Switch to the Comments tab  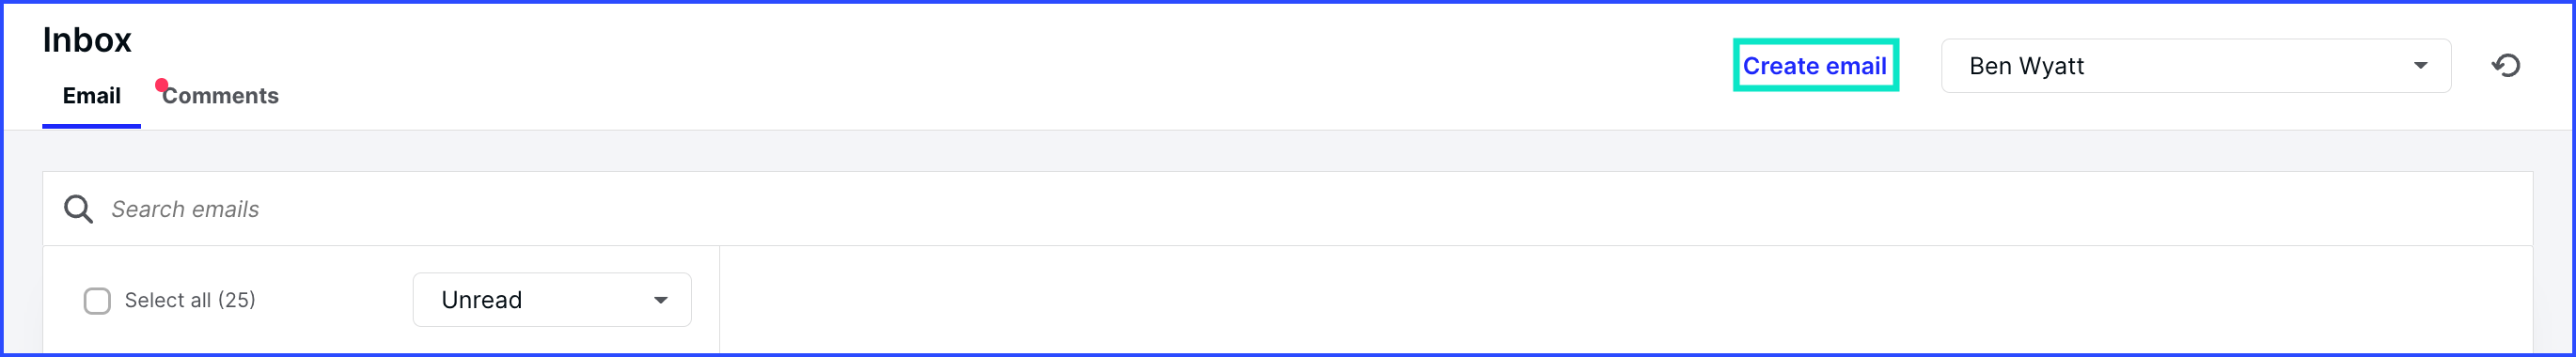click(220, 96)
